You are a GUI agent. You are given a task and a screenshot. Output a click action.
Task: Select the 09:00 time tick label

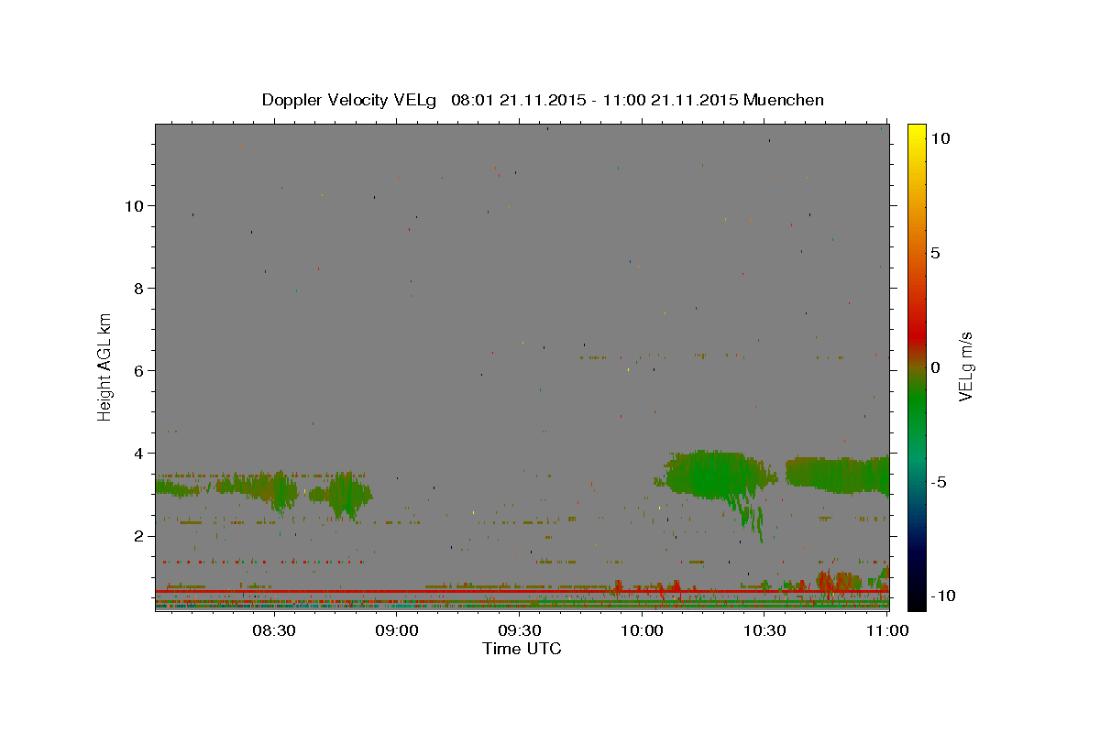(397, 630)
